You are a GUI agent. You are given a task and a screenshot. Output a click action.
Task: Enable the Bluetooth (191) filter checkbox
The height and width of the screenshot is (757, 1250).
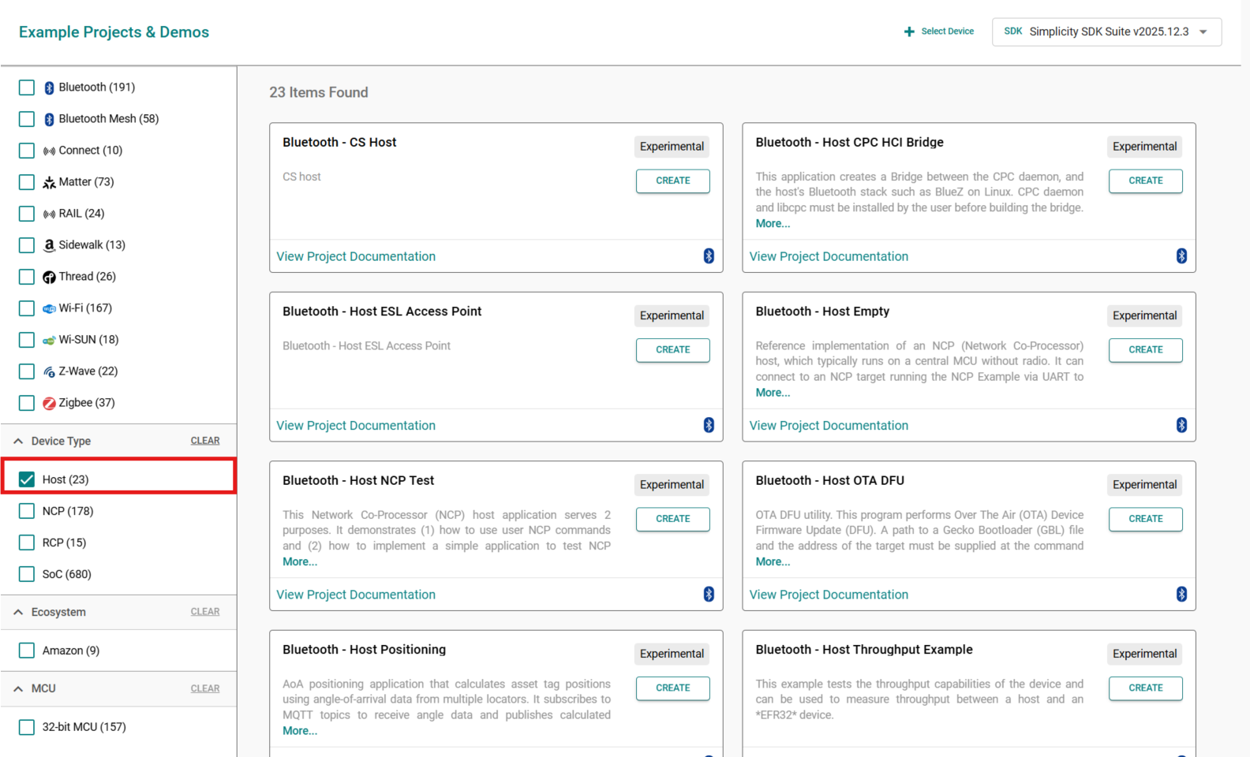(x=27, y=88)
